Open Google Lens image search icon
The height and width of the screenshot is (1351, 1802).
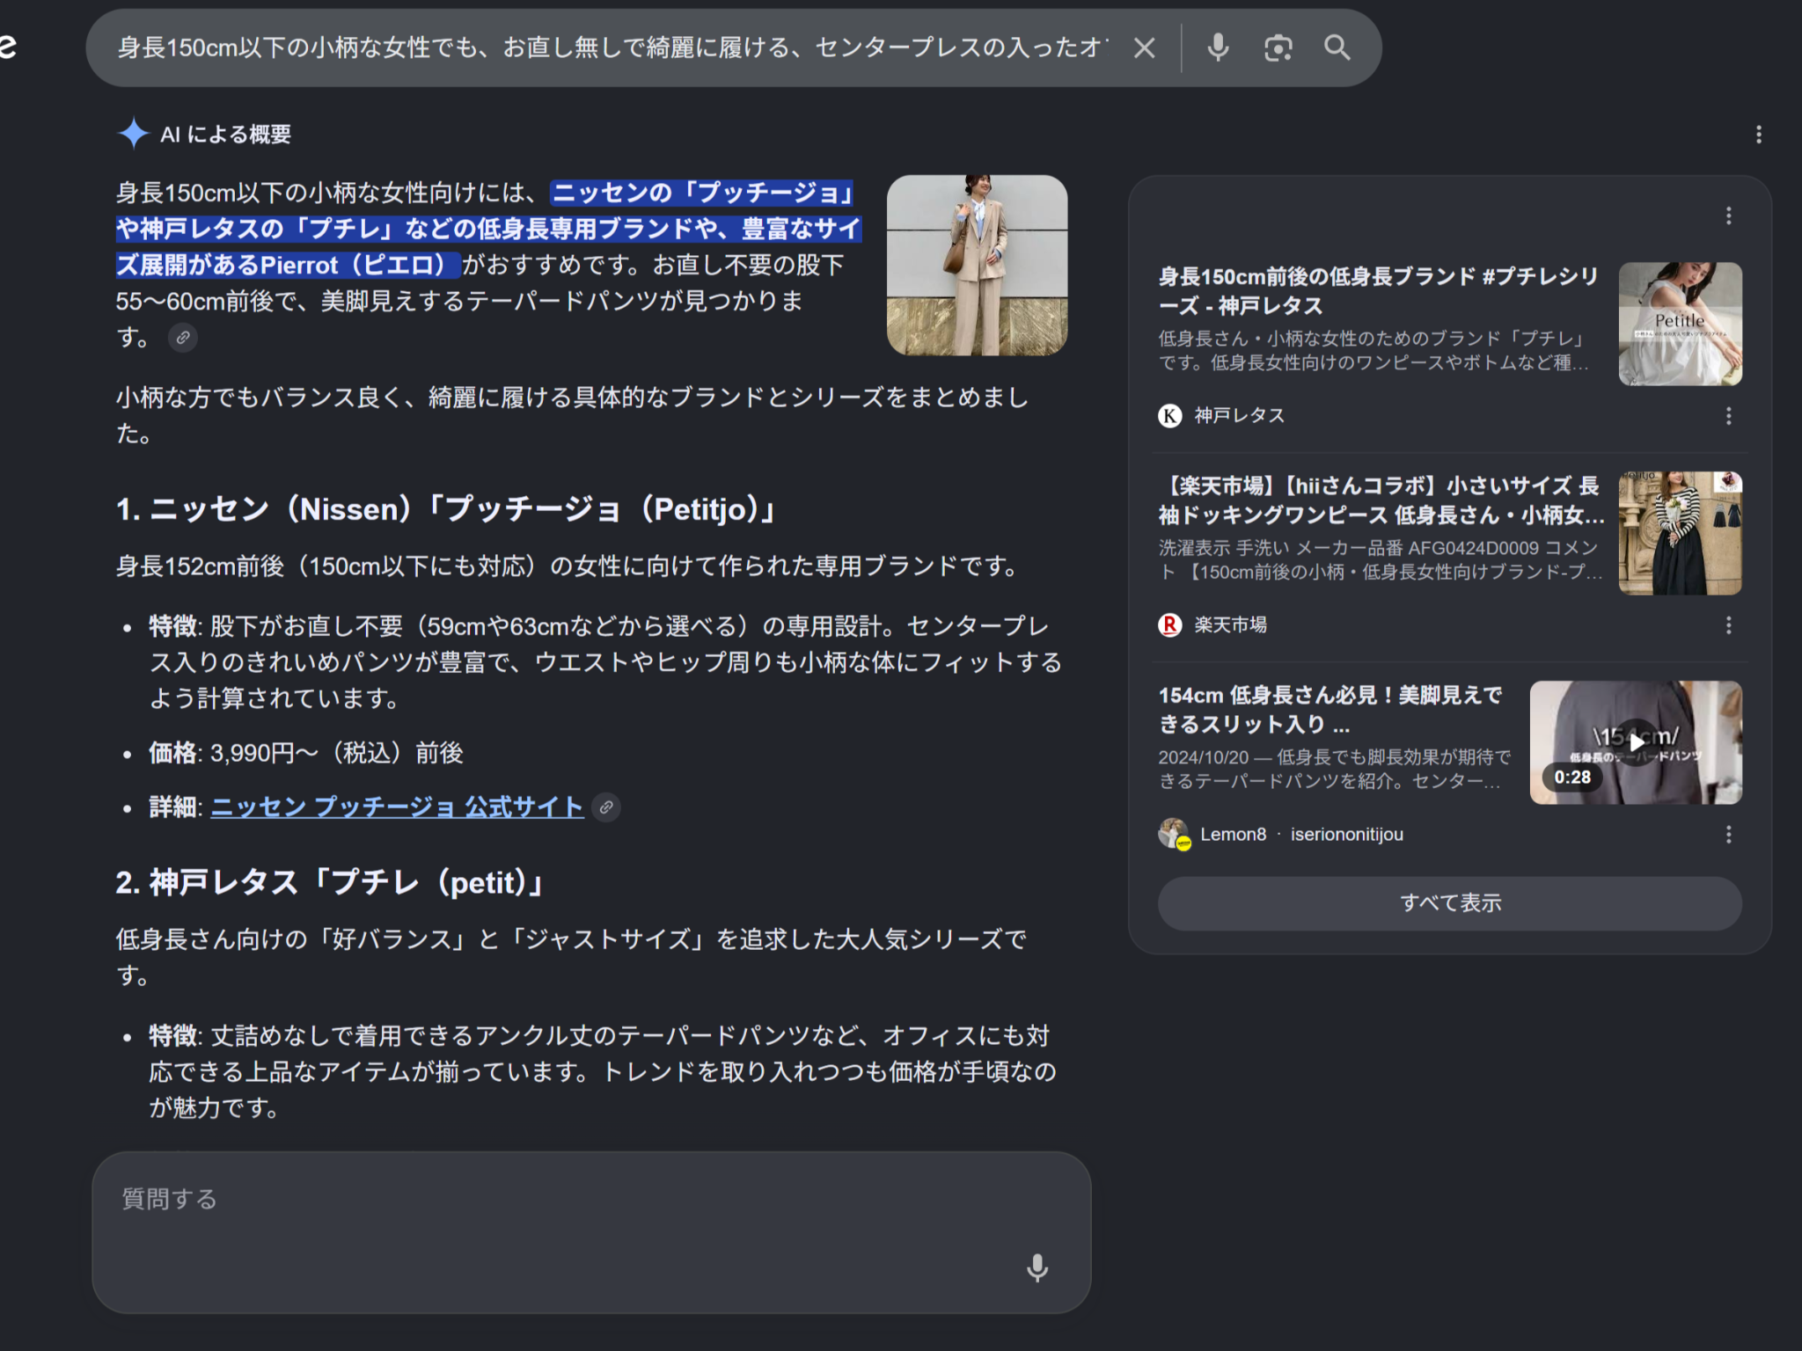point(1278,47)
